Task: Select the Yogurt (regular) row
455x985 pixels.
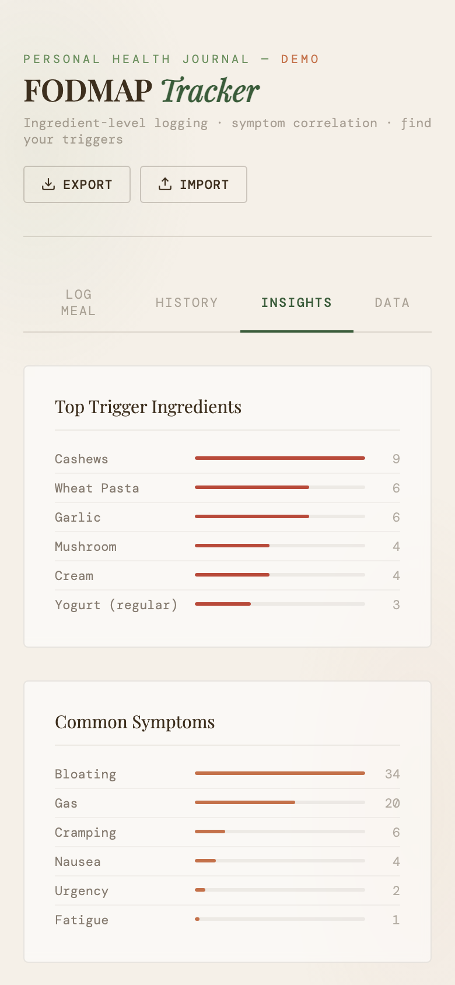Action: click(x=227, y=605)
